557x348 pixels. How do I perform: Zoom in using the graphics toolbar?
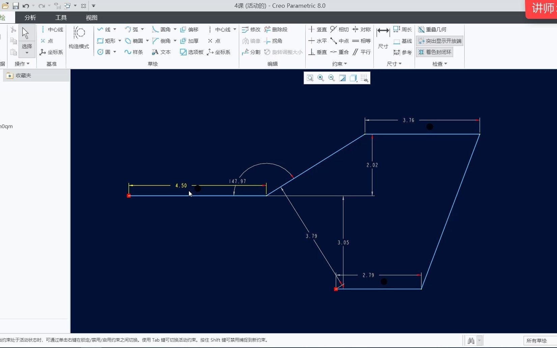coord(321,78)
